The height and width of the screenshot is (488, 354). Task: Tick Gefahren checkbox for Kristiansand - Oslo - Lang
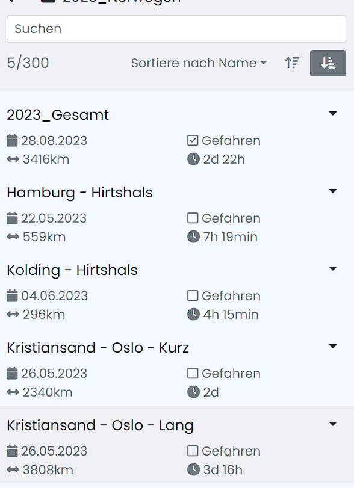click(x=193, y=451)
